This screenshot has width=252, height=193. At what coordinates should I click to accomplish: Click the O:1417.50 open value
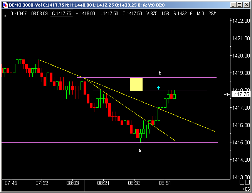coord(132,14)
